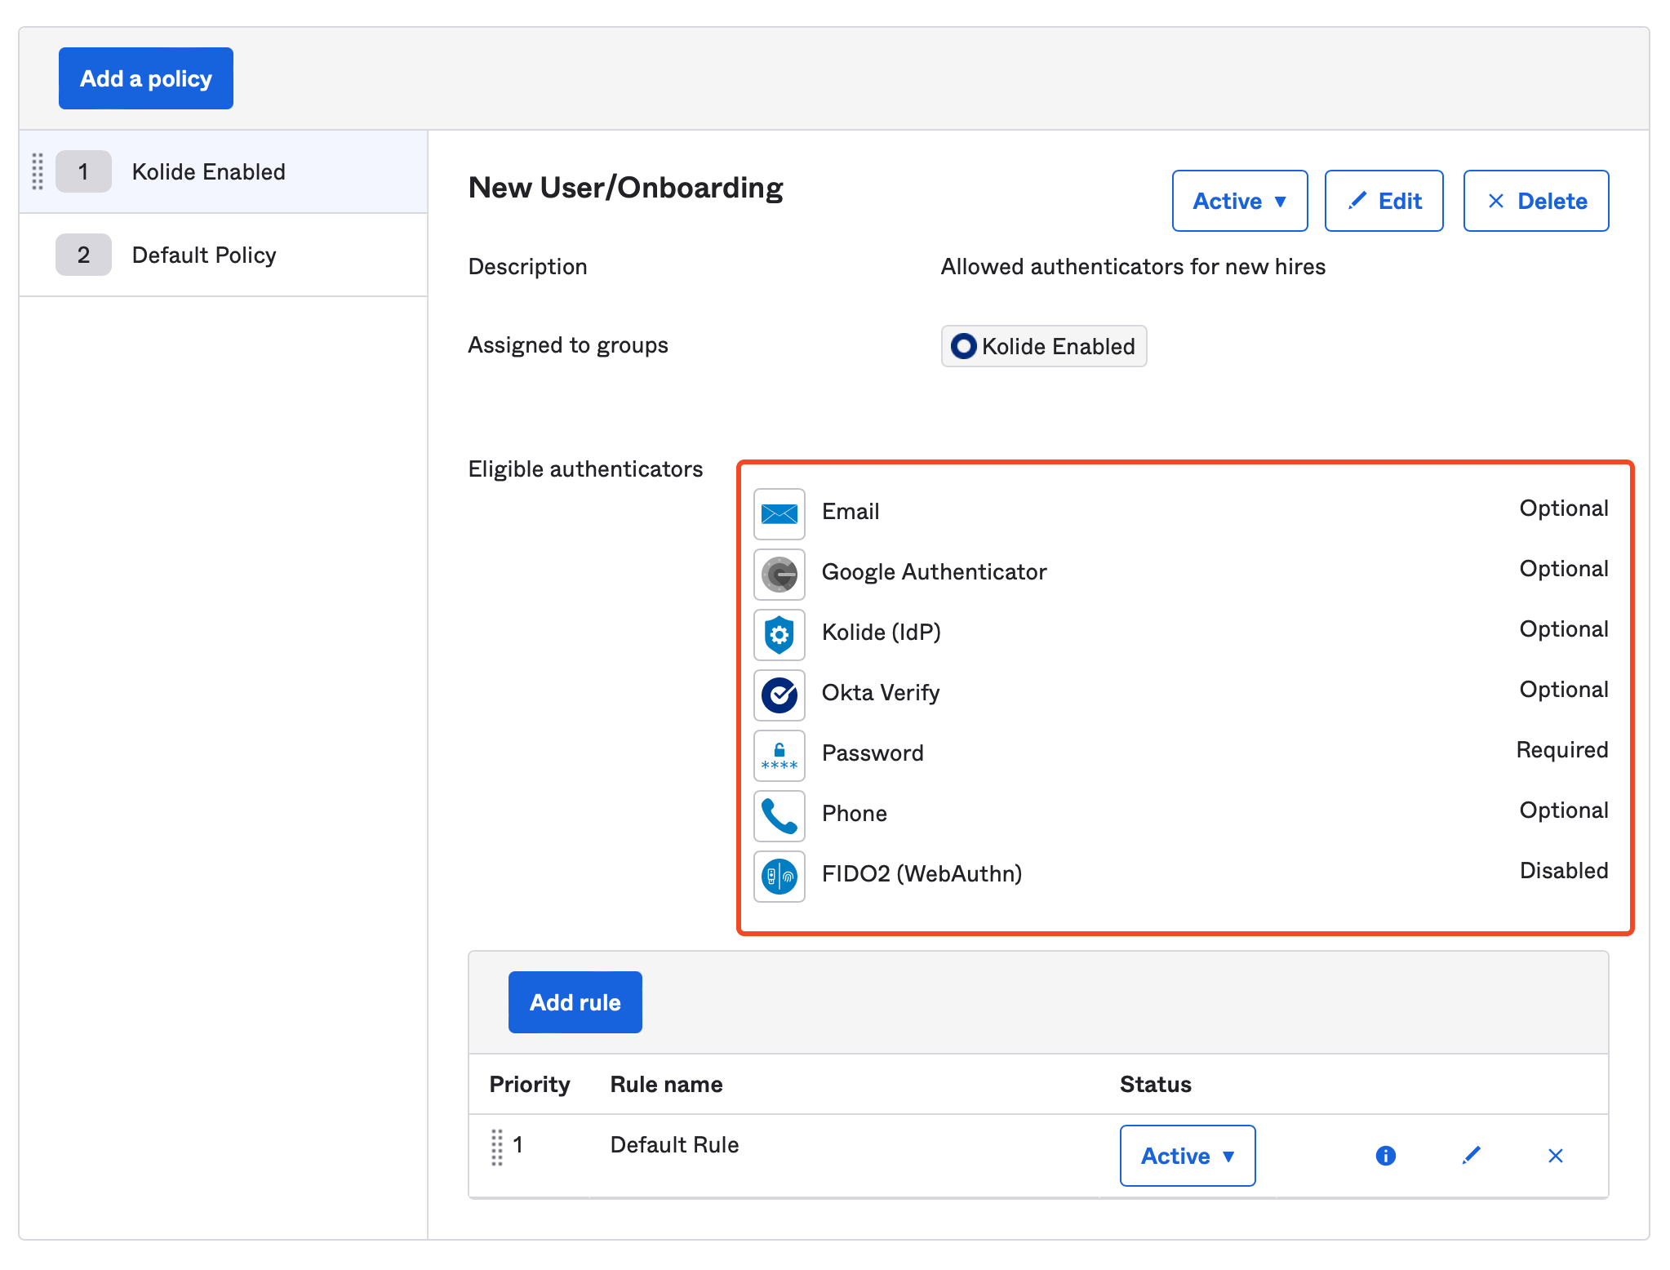1670x1270 pixels.
Task: Click the X icon to delete Default Rule
Action: [x=1556, y=1156]
